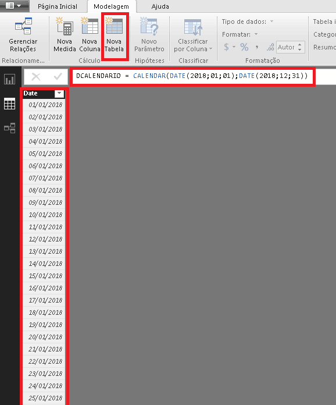Apply percentage format
This screenshot has width=336, height=405.
coord(244,47)
